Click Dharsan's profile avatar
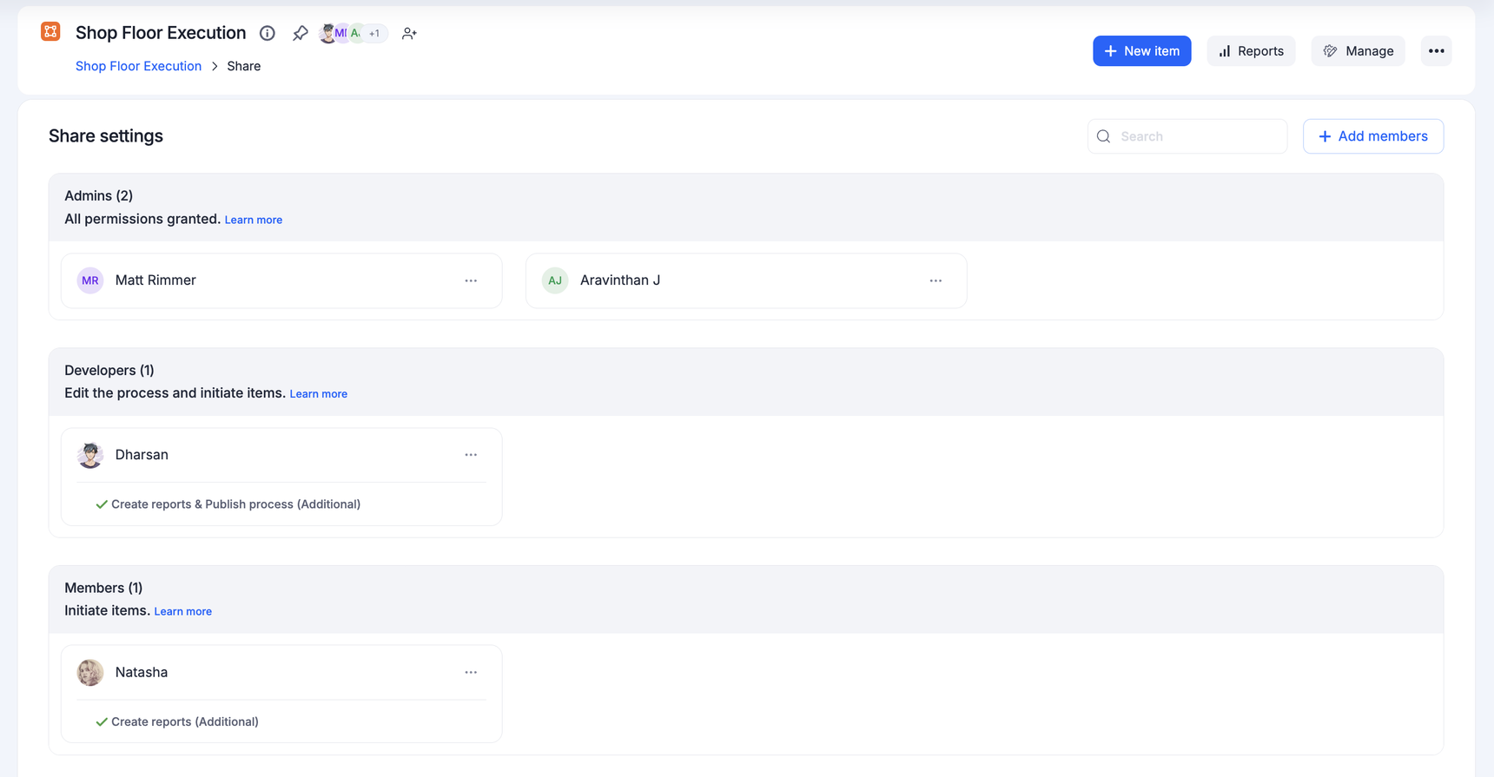The height and width of the screenshot is (777, 1494). click(x=90, y=455)
